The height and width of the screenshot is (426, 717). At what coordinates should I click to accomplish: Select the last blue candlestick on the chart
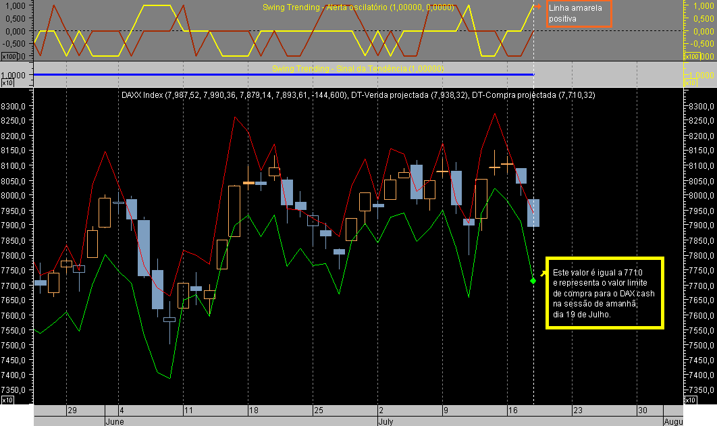[x=535, y=213]
